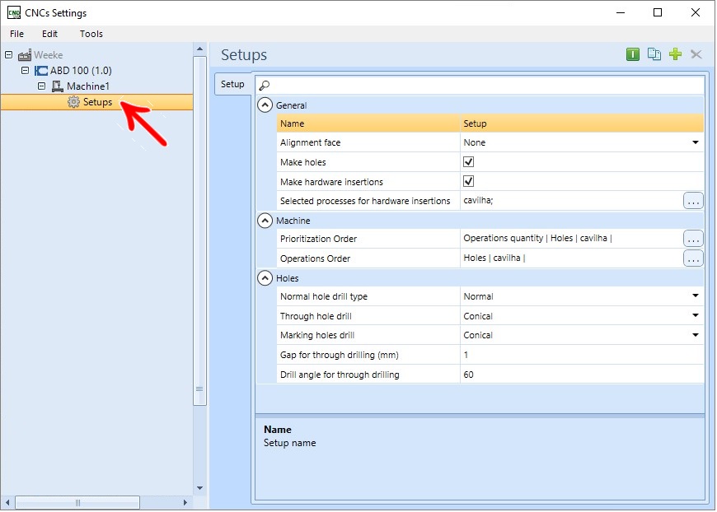Screen dimensions: 717x512
Task: Click the CNCs Settings app icon
Action: click(x=14, y=12)
